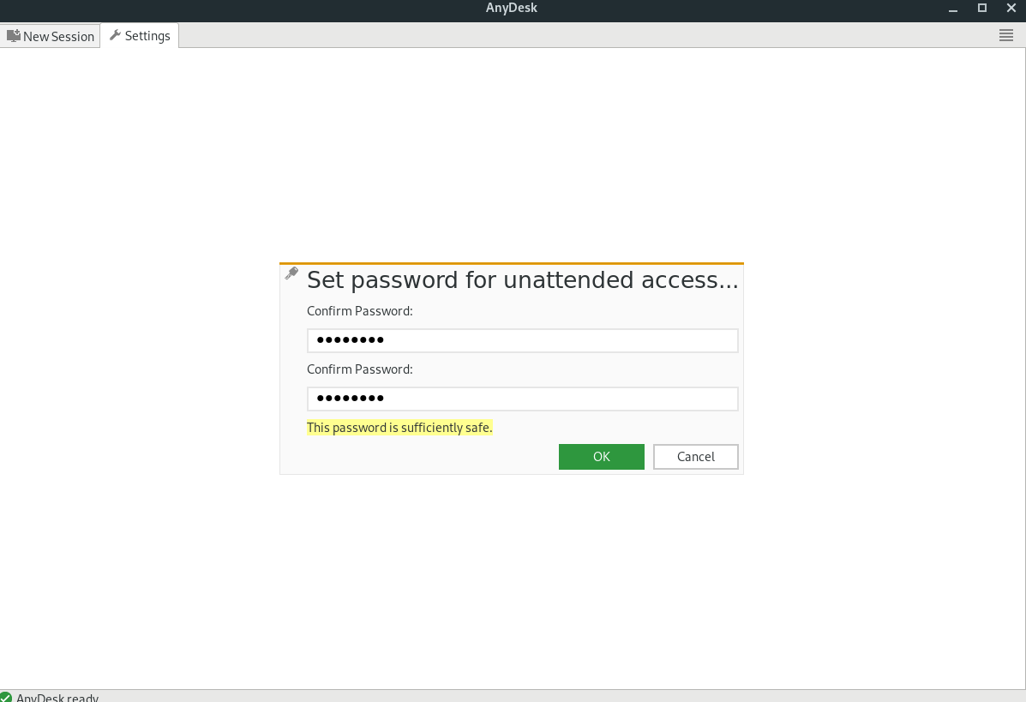
Task: Close the AnyDesk window
Action: (1011, 8)
